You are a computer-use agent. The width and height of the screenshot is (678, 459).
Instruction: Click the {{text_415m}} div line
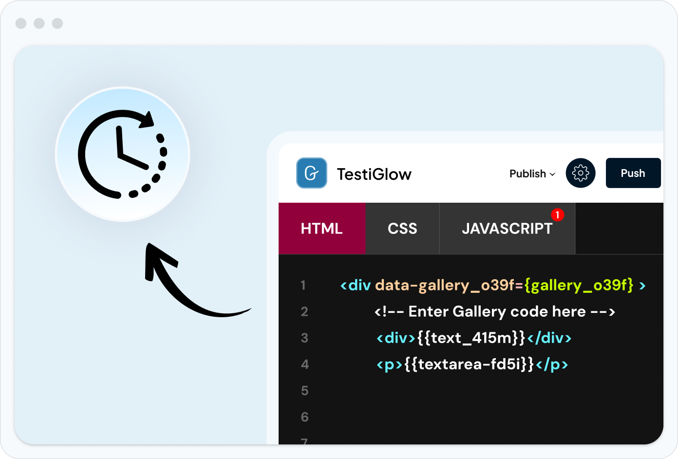point(474,338)
